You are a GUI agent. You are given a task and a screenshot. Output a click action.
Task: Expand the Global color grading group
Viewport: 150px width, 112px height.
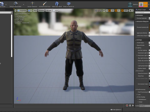click(138, 102)
